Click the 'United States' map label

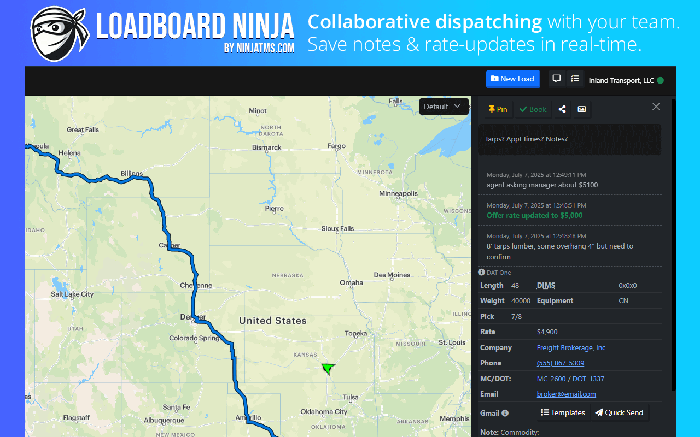pyautogui.click(x=273, y=321)
